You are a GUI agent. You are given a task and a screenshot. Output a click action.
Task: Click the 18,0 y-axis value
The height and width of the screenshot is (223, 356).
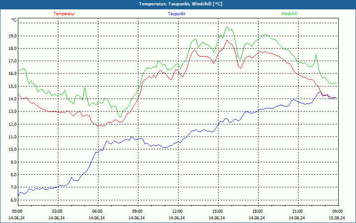point(12,48)
